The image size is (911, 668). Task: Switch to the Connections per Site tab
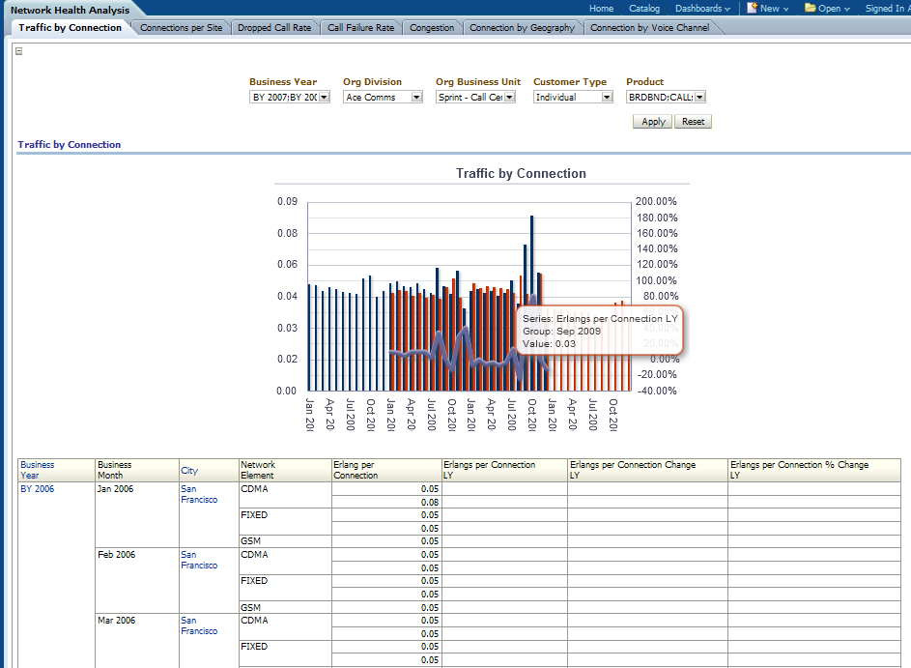coord(181,28)
